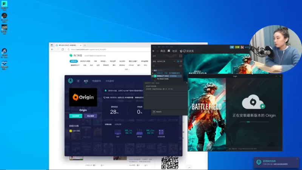Click the 28 ms latency value
Image resolution: width=302 pixels, height=170 pixels.
(x=114, y=112)
